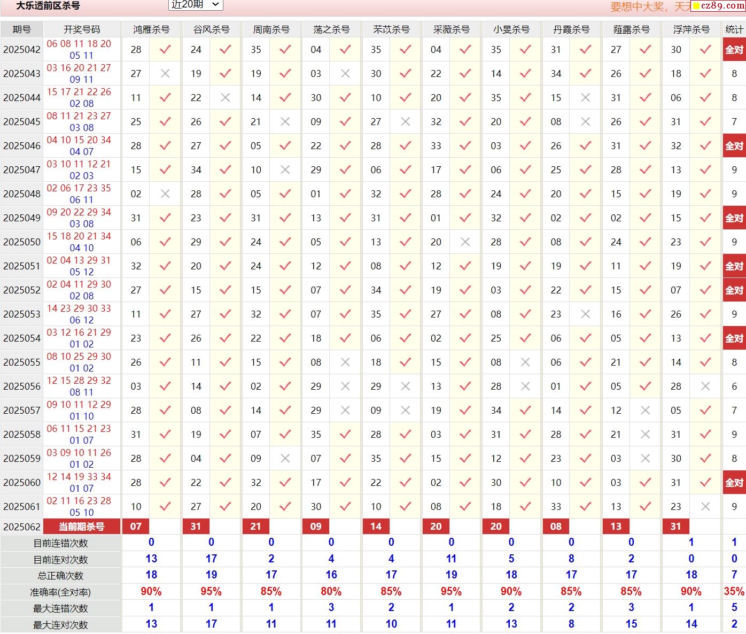Click the 95% accuracy under 谷风杀号
Viewport: 746px width, 634px height.
(211, 592)
